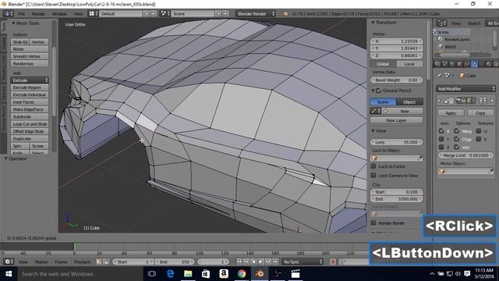Viewport: 499px width, 281px height.
Task: Click the Smooth Vertex button
Action: click(30, 56)
